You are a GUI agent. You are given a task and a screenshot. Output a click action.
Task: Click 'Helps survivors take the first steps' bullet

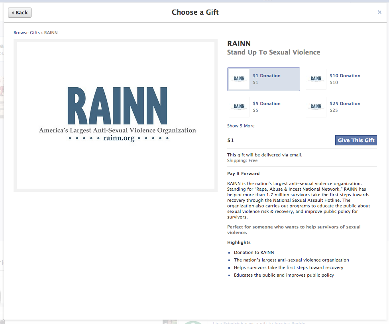click(x=289, y=267)
